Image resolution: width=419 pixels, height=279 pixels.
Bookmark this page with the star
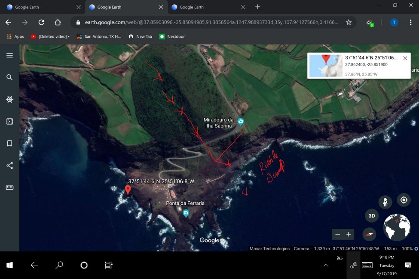[349, 22]
